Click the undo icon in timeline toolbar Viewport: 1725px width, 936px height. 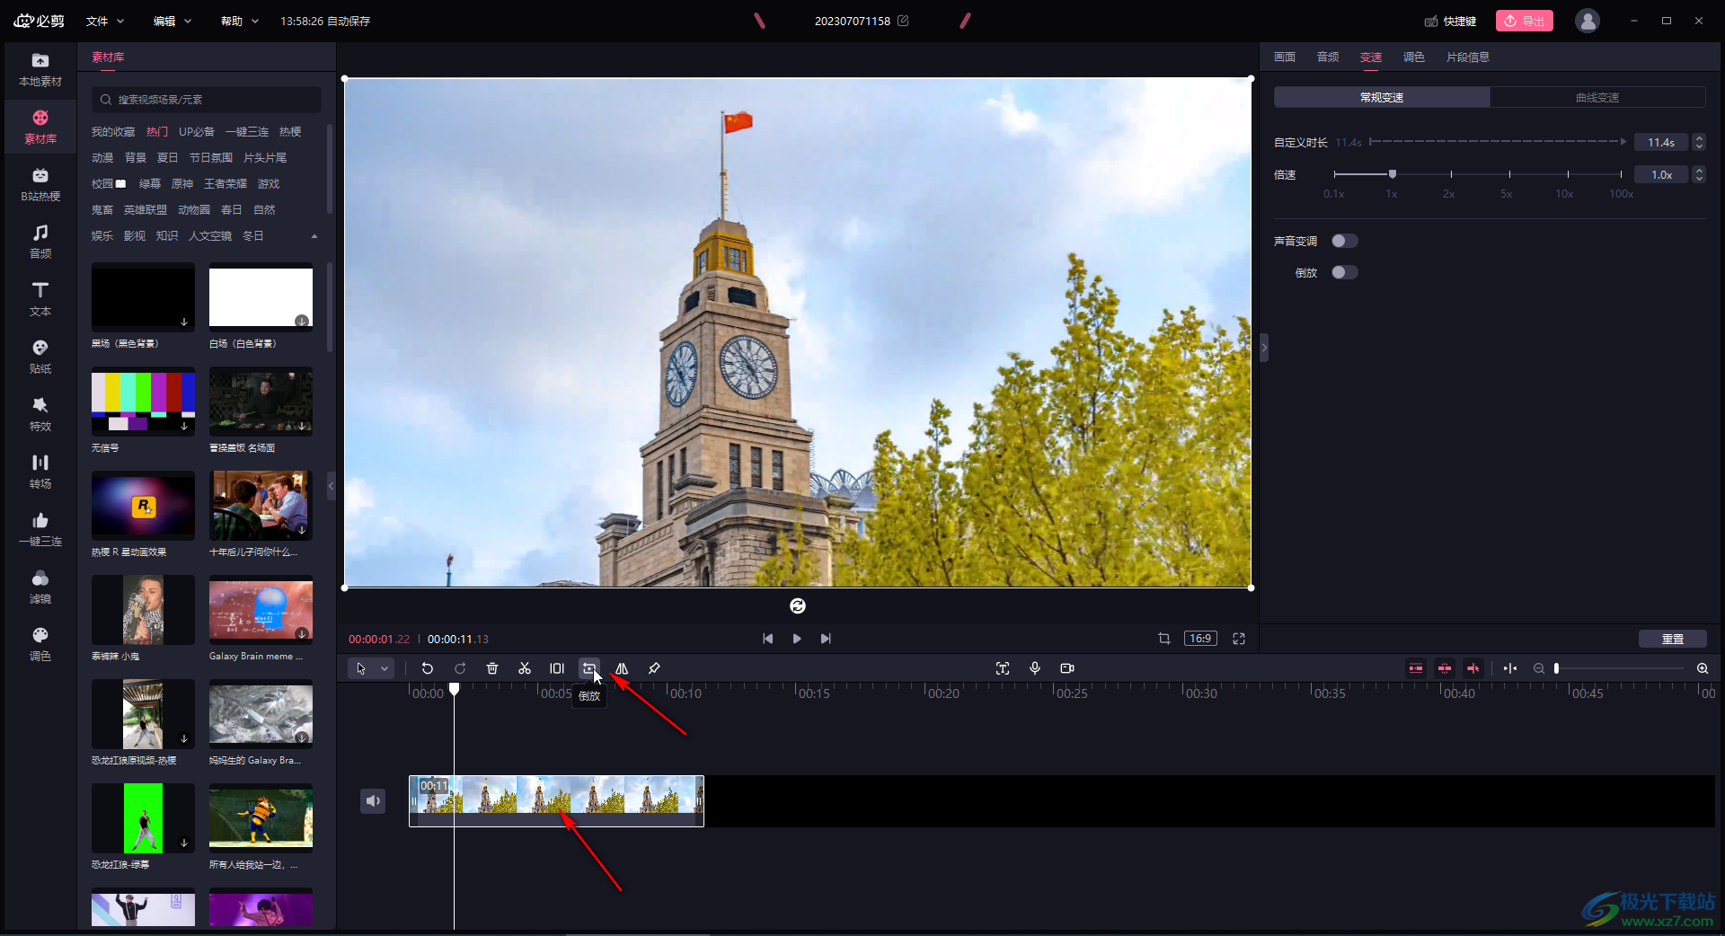tap(428, 668)
